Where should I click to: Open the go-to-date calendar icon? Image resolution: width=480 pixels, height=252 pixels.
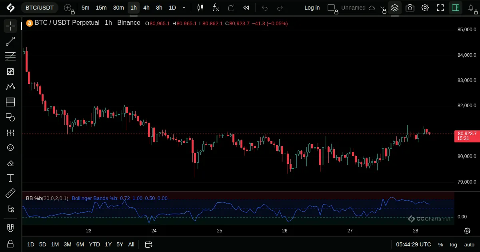148,244
